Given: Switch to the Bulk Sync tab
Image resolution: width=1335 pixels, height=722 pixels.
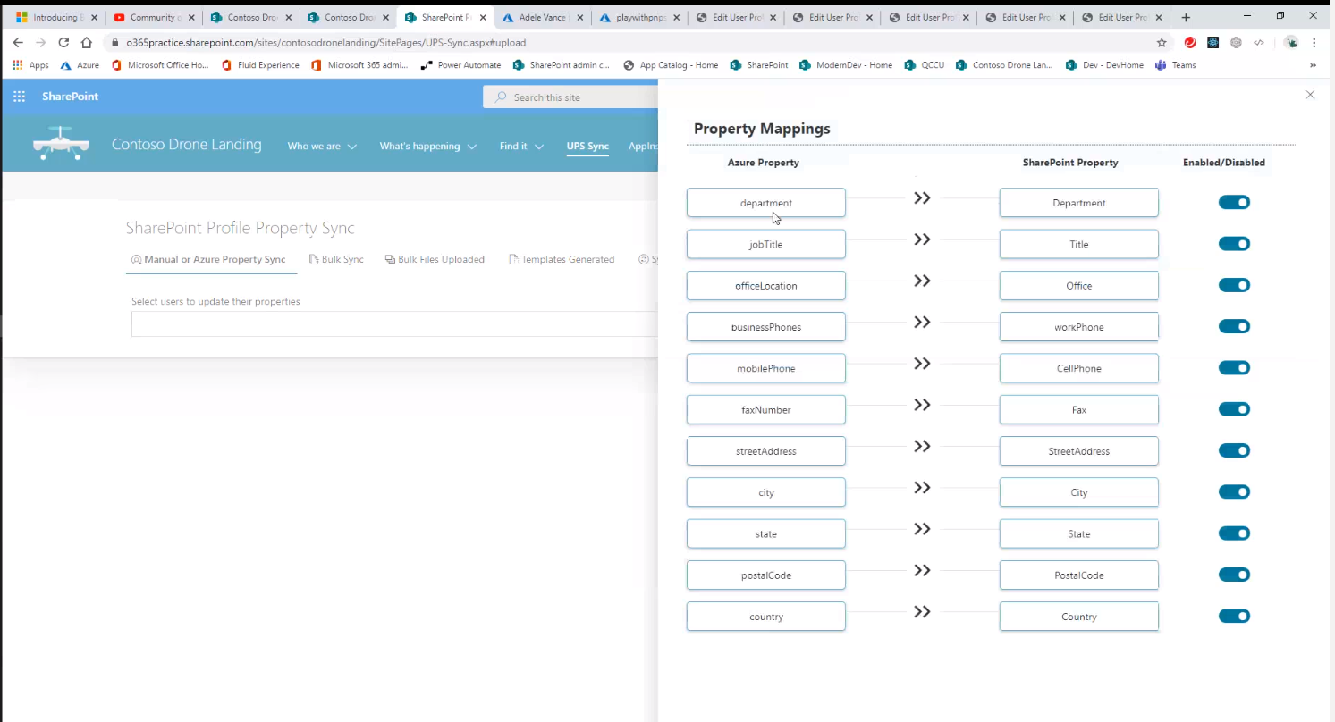Looking at the screenshot, I should coord(336,259).
